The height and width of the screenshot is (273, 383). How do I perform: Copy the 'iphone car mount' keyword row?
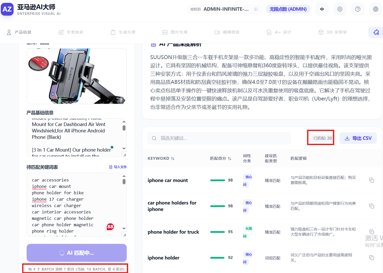(x=372, y=180)
